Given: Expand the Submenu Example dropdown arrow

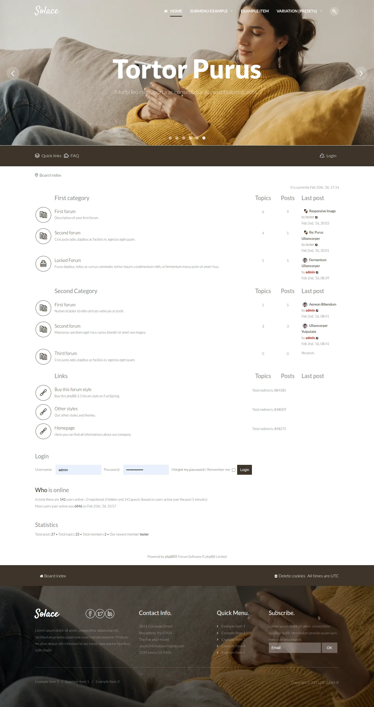Looking at the screenshot, I should coord(232,11).
